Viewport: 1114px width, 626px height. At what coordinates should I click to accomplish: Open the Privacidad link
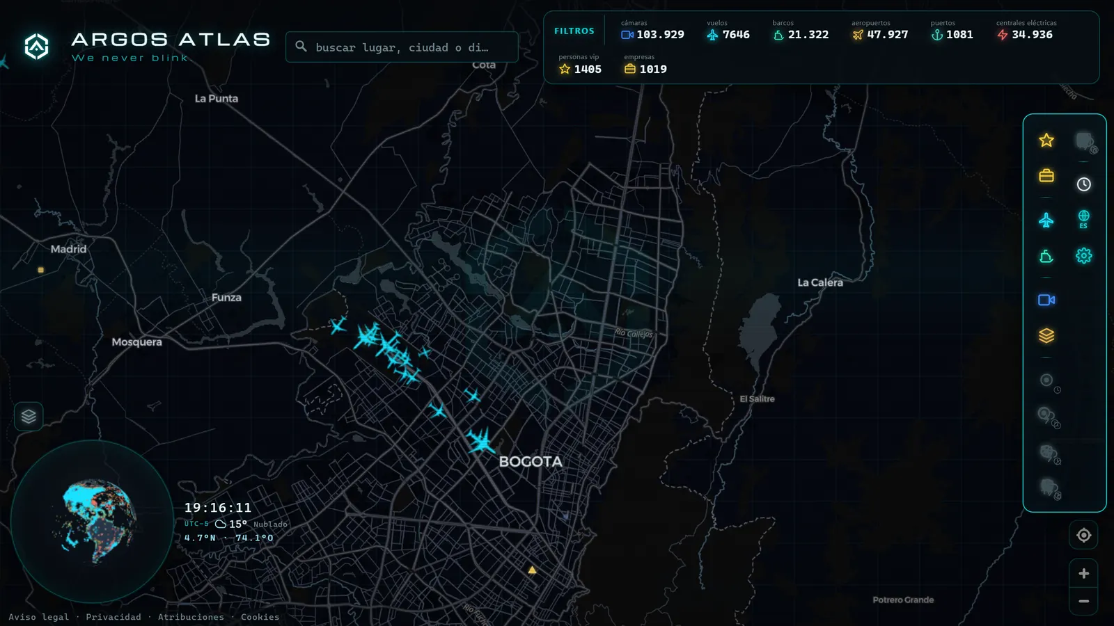pos(113,617)
